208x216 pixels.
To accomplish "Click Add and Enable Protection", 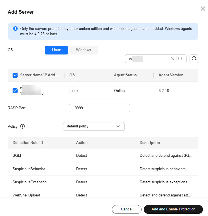I will [x=173, y=209].
